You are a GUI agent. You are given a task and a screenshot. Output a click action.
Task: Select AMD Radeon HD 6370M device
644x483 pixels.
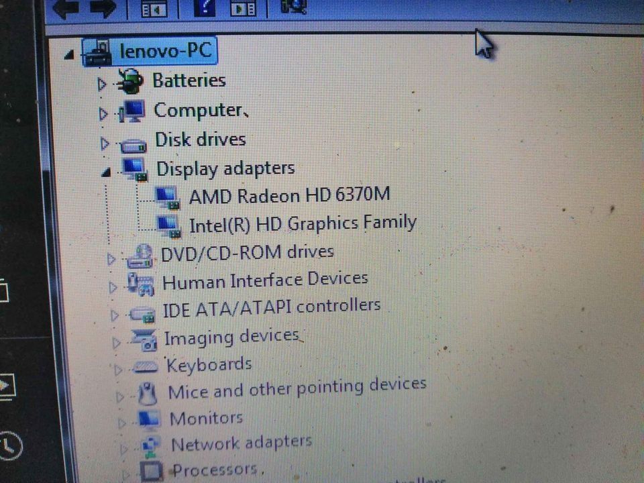[x=289, y=195]
